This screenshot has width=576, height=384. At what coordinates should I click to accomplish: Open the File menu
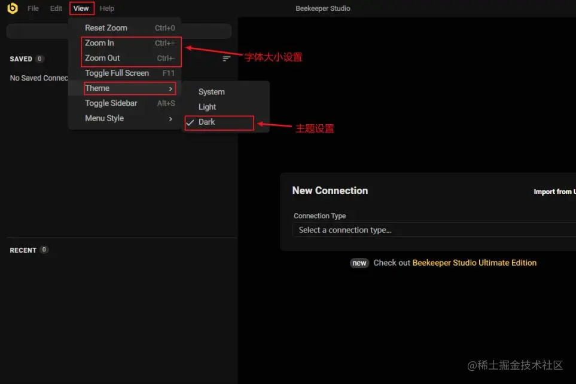click(33, 8)
